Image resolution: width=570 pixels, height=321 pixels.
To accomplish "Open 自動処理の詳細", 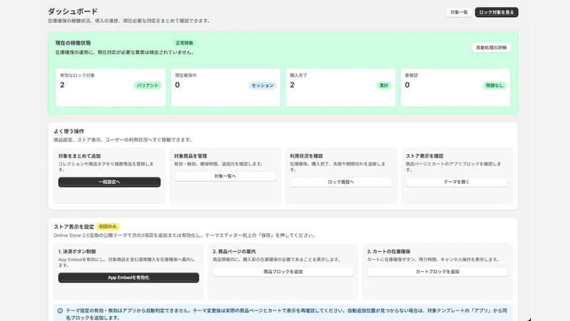I will (491, 48).
